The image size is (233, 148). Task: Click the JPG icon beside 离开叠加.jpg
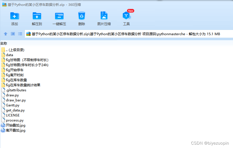(3, 130)
